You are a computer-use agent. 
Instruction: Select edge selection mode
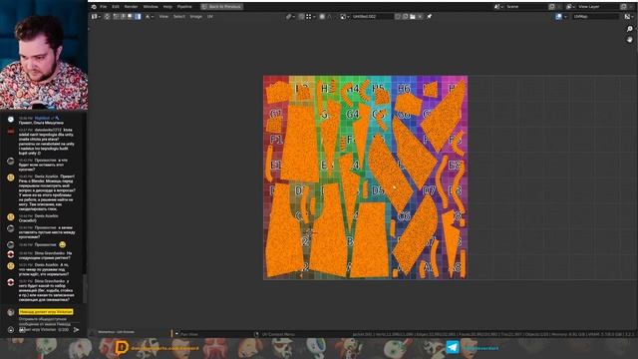click(x=123, y=17)
